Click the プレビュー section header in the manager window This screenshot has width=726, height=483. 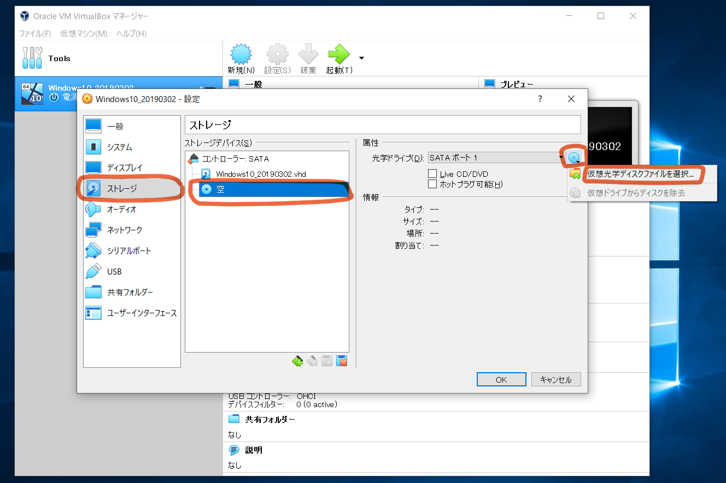coord(517,85)
